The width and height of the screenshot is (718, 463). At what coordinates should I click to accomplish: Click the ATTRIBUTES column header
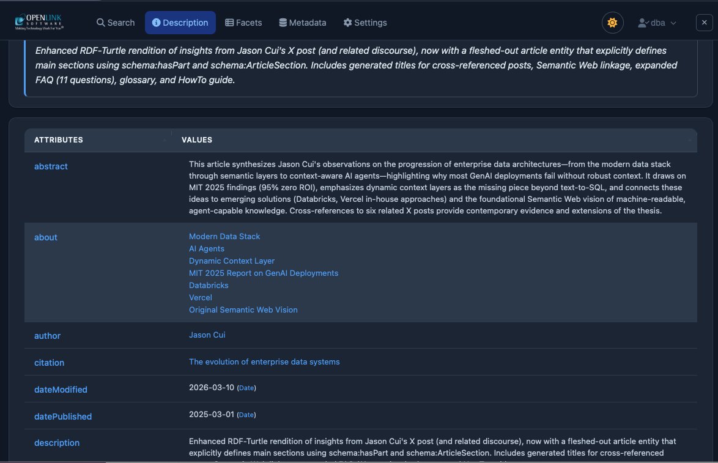(x=59, y=139)
